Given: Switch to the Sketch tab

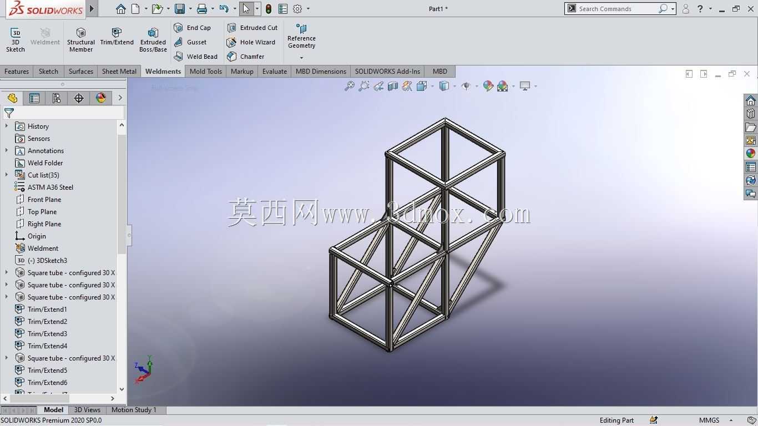Looking at the screenshot, I should tap(48, 72).
